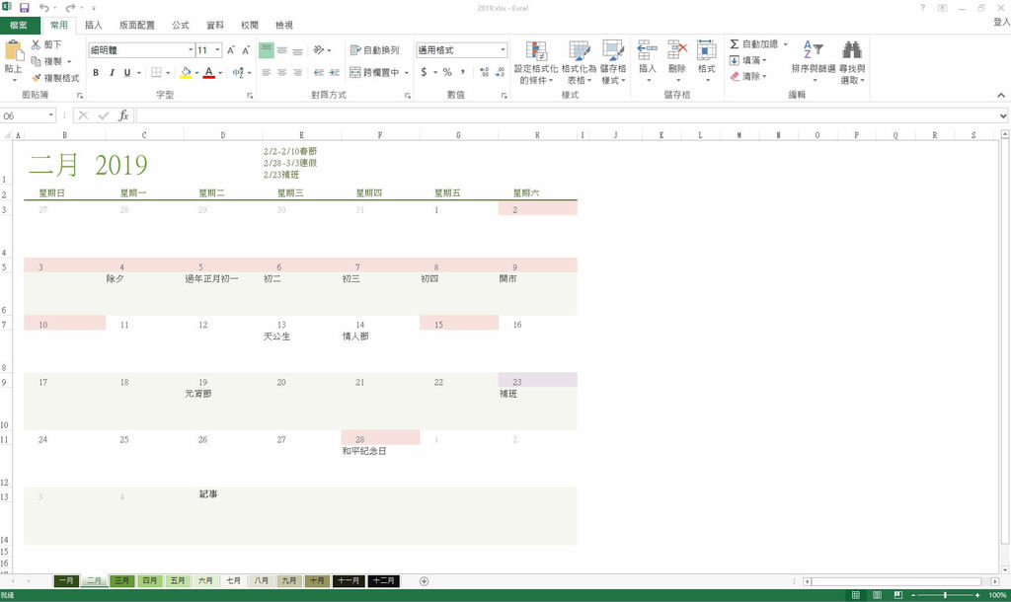Toggle center horizontal alignment button
The height and width of the screenshot is (602, 1011).
pyautogui.click(x=281, y=72)
